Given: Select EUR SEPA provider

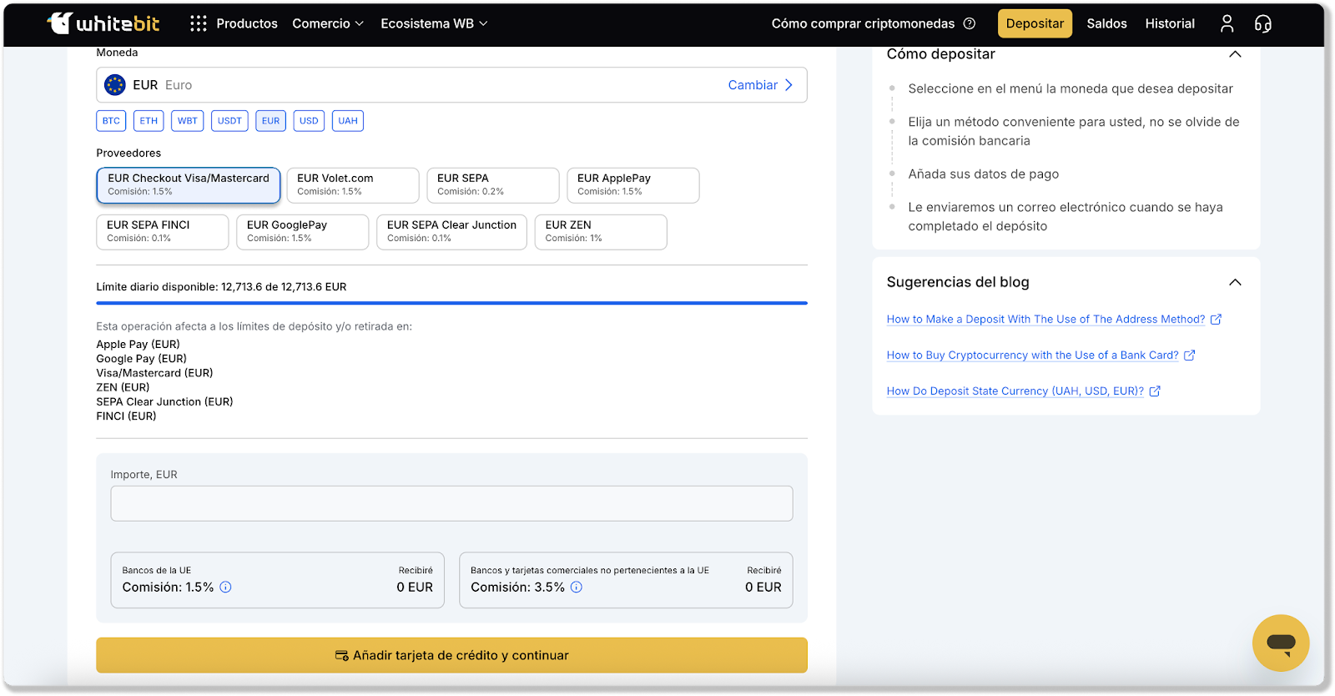Looking at the screenshot, I should (493, 185).
